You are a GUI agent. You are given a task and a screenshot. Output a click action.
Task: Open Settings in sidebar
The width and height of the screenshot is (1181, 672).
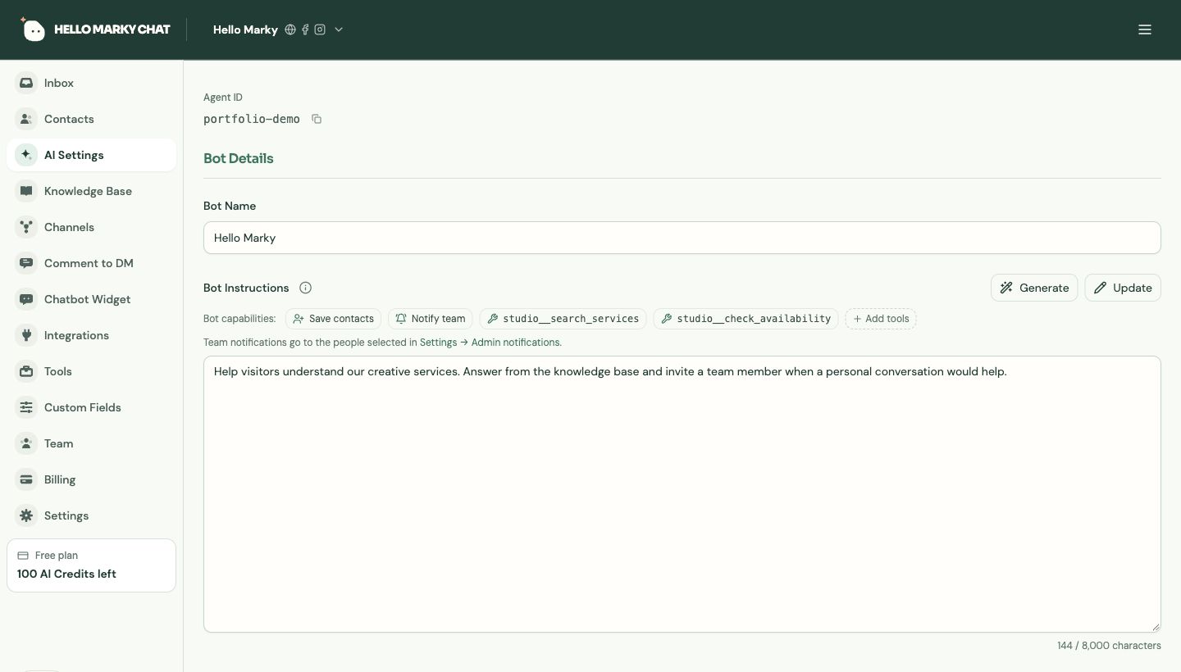[91, 515]
